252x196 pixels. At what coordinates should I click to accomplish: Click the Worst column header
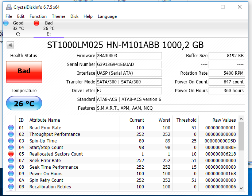point(164,120)
